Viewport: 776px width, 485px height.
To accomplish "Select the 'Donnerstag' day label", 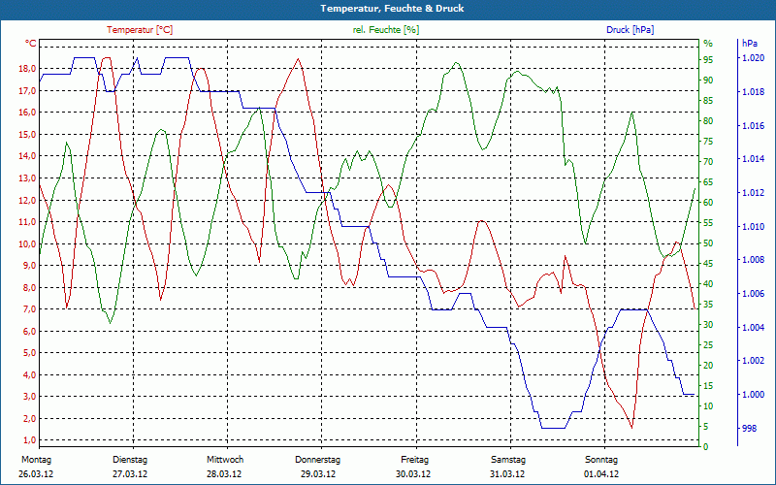I will 318,460.
